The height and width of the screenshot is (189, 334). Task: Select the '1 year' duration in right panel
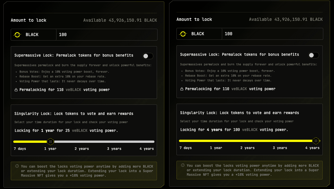coord(216,148)
